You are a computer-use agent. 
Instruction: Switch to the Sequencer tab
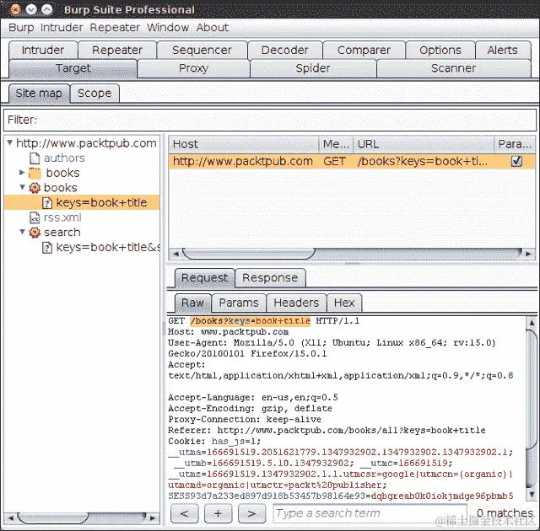click(x=202, y=51)
